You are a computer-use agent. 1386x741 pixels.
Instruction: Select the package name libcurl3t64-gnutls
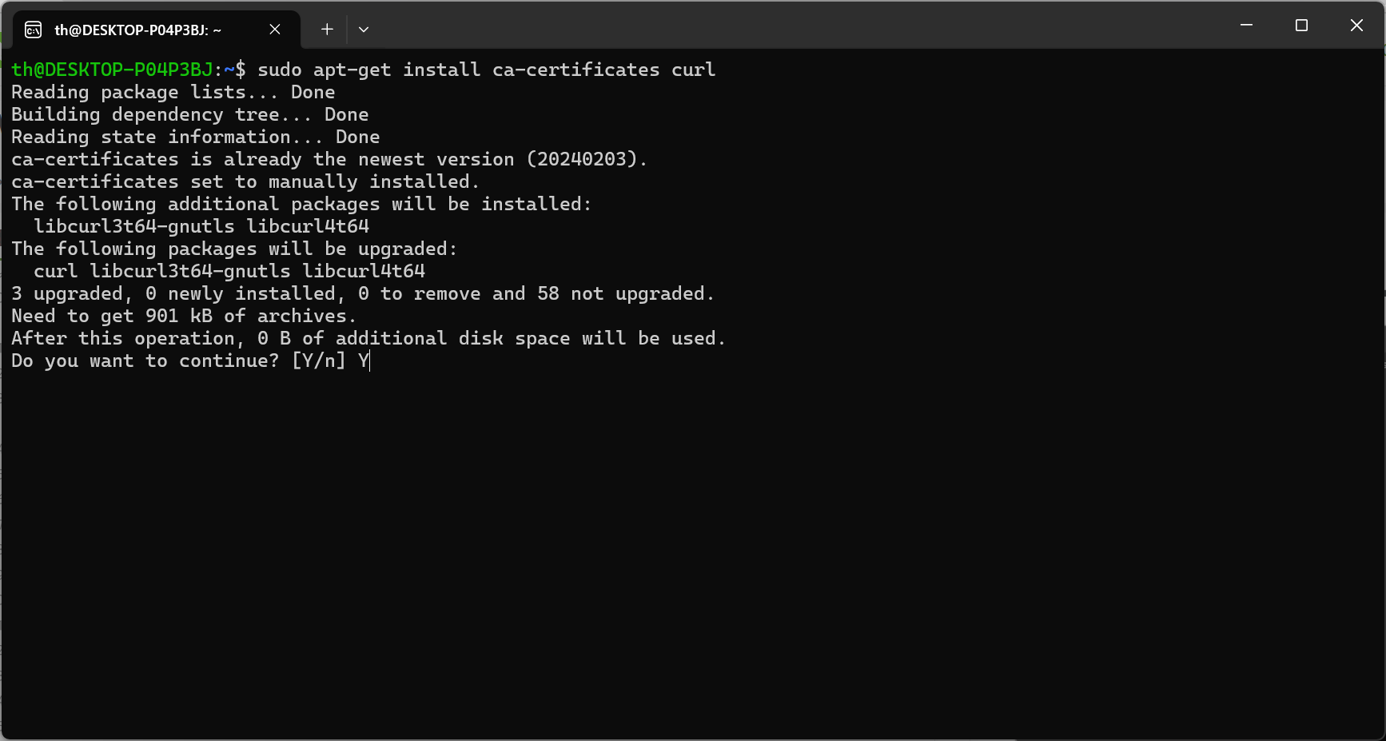(133, 226)
